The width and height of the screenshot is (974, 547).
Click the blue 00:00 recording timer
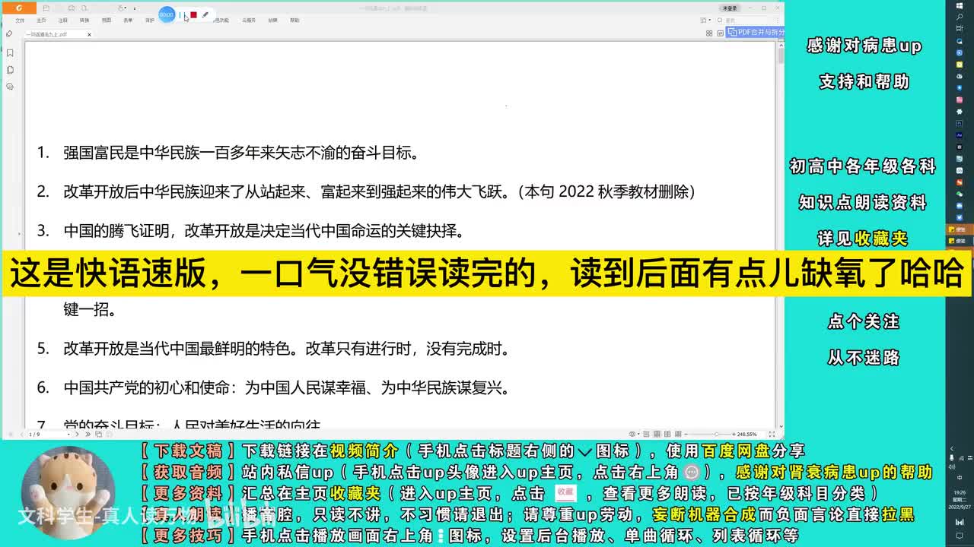pos(167,14)
